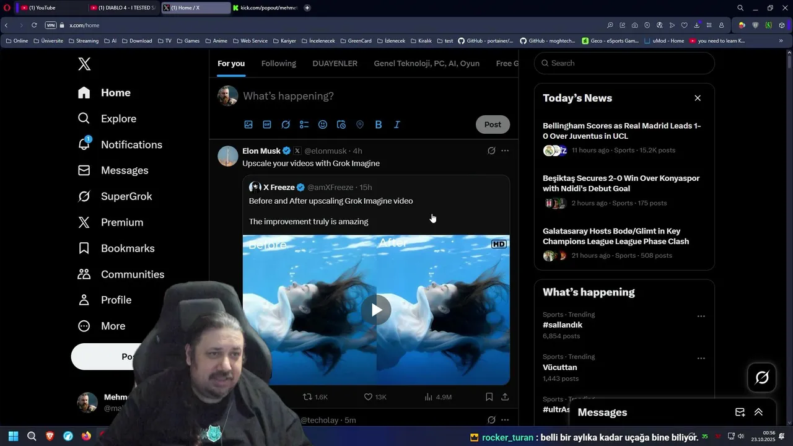This screenshot has width=793, height=446.
Task: Add a GIF to the post
Action: [x=267, y=125]
